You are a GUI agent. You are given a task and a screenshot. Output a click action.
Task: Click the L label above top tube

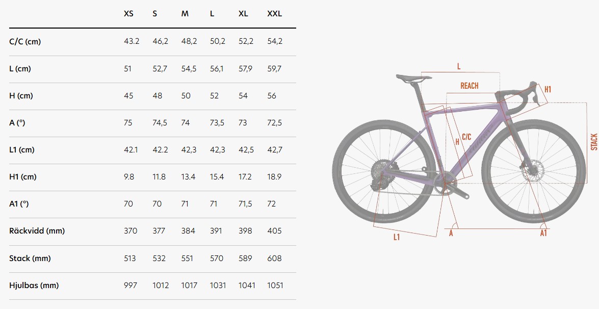point(459,66)
